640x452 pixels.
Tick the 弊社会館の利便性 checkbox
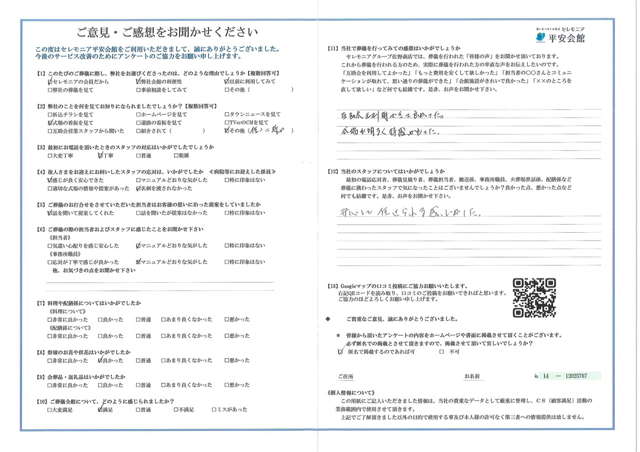click(x=139, y=82)
